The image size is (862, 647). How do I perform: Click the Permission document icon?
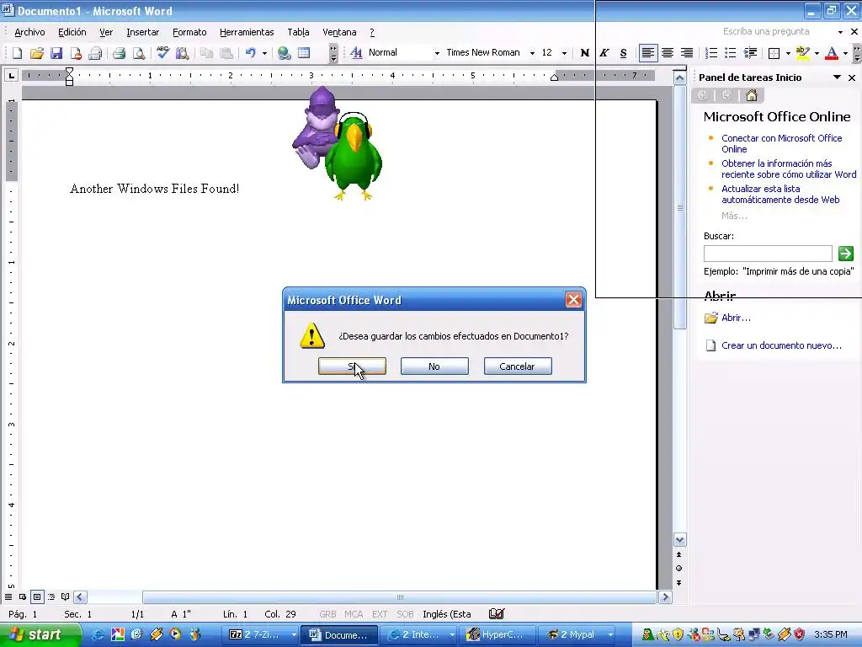(x=76, y=53)
